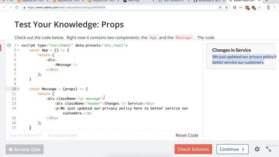This screenshot has height=157, width=279.
Task: Click the 'Line 10, Column 33' status text
Action: pyautogui.click(x=26, y=136)
